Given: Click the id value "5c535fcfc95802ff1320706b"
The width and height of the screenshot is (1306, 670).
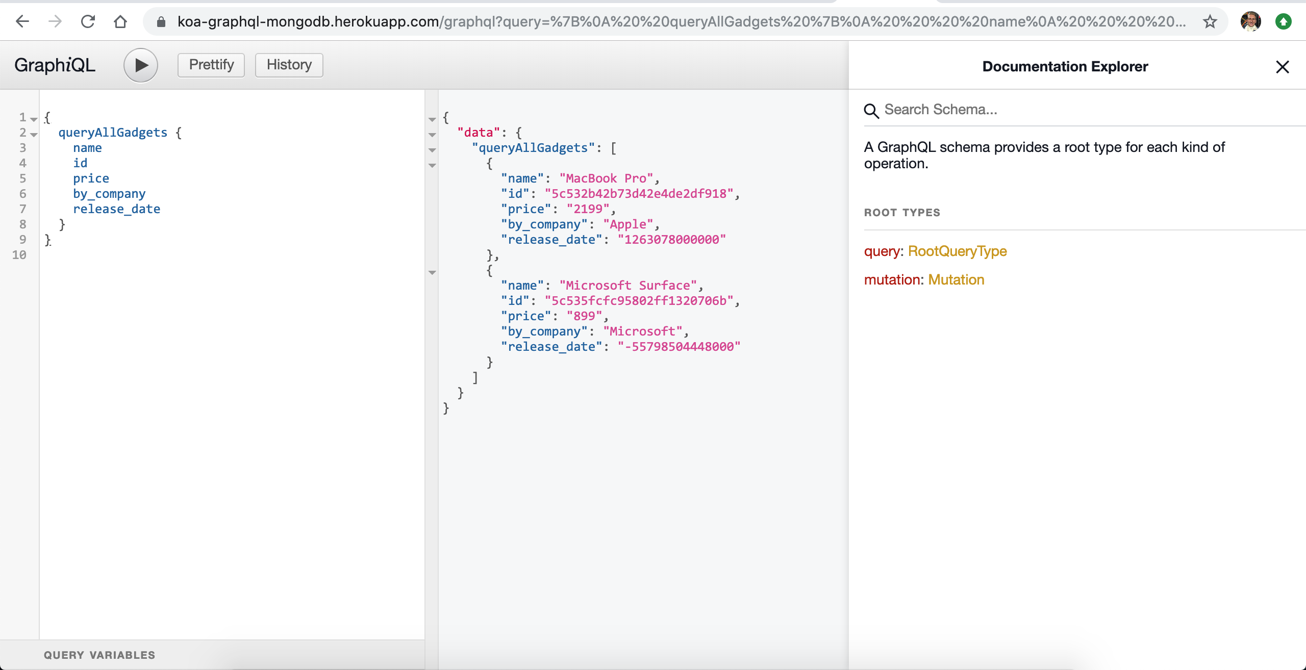Looking at the screenshot, I should (639, 301).
